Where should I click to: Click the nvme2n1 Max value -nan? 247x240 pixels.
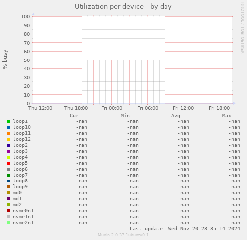pyautogui.click(x=234, y=223)
